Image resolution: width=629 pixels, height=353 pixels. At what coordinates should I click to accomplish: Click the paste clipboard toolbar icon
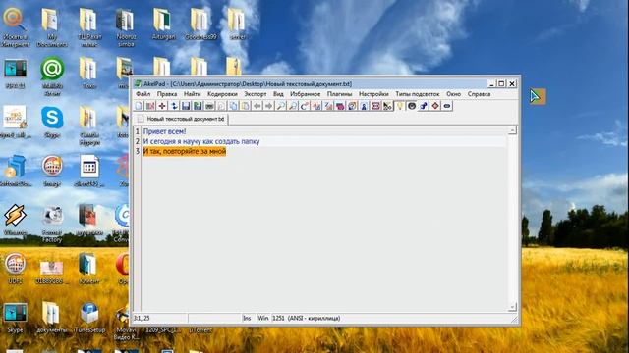point(245,106)
